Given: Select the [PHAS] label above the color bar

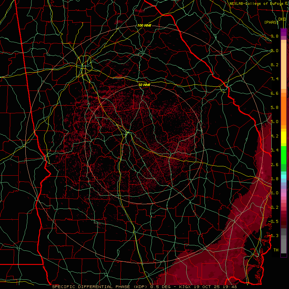Looking at the screenshot, I should click(271, 22).
